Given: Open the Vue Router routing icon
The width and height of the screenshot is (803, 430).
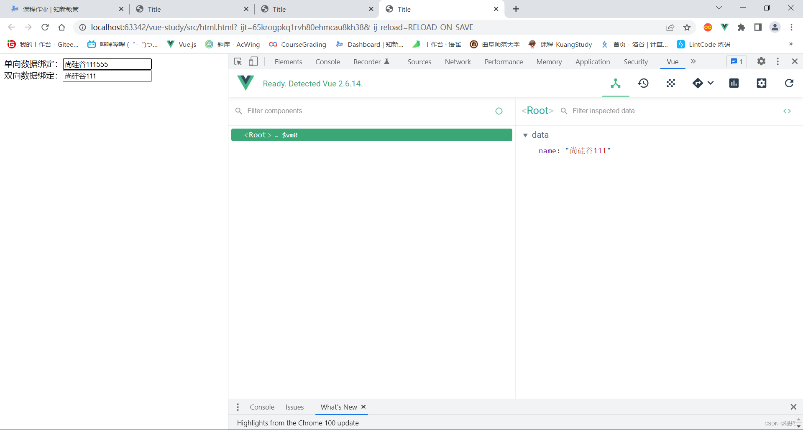Looking at the screenshot, I should (698, 83).
